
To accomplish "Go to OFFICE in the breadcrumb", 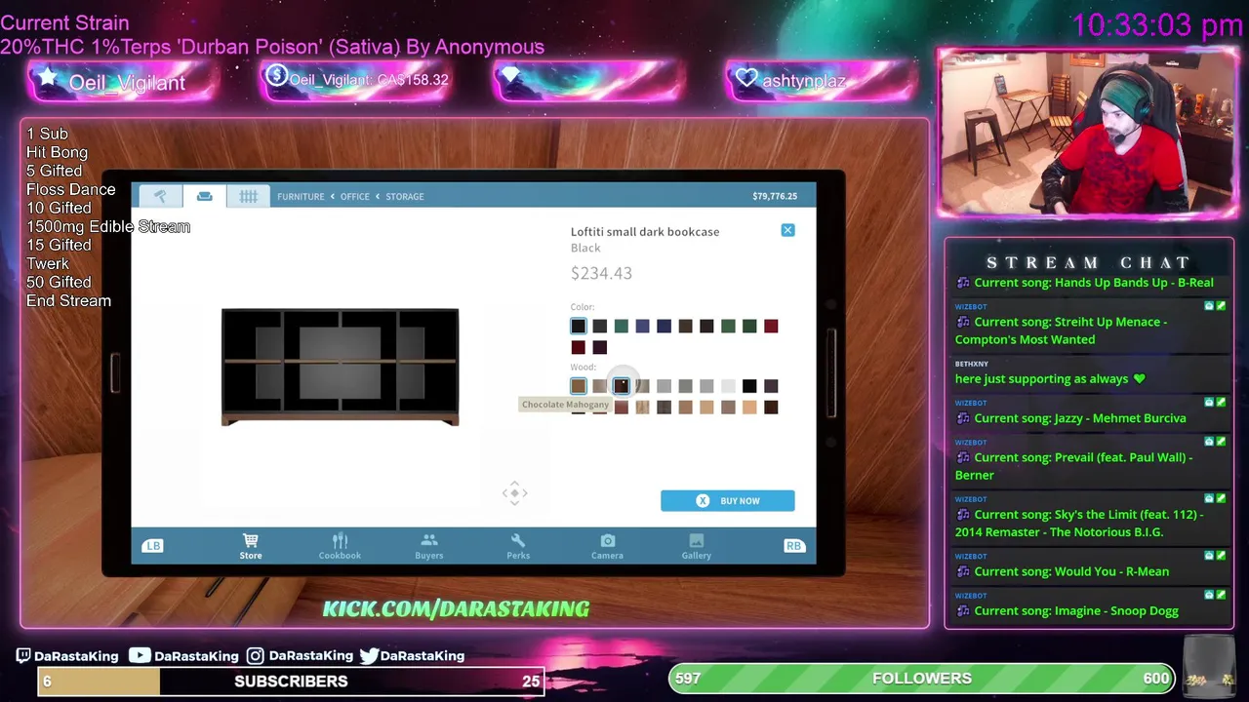I will pos(354,197).
